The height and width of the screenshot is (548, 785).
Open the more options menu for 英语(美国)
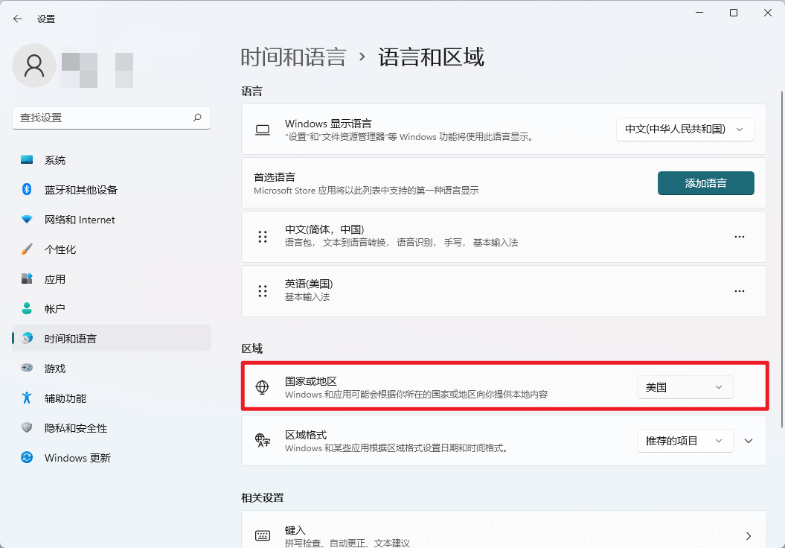(739, 290)
